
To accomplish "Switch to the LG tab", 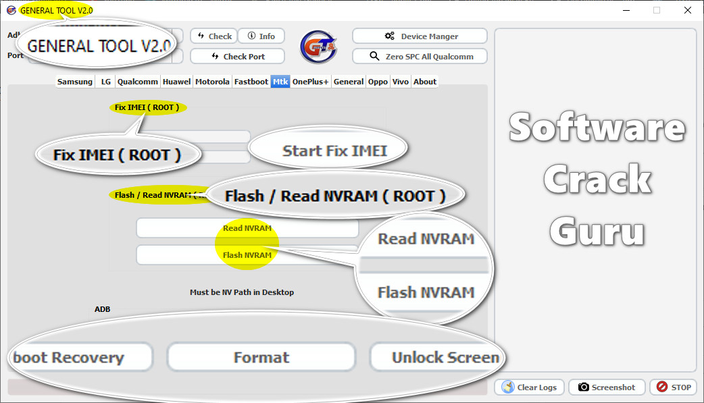I will (105, 82).
